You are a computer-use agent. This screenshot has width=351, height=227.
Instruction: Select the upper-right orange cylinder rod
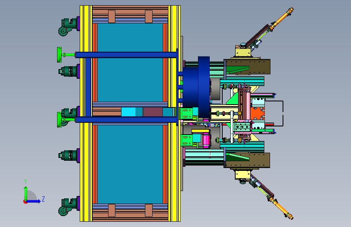(x=282, y=18)
